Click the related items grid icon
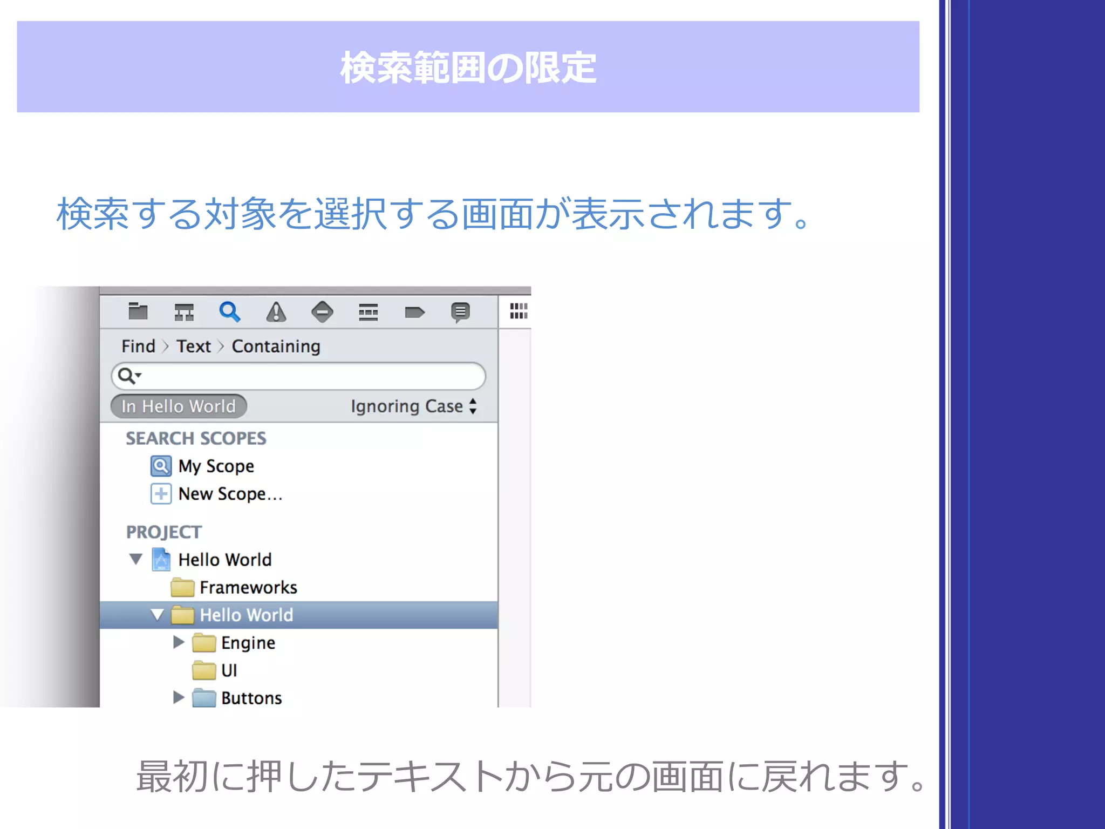This screenshot has width=1105, height=829. (519, 311)
